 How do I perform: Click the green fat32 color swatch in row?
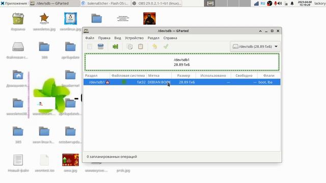click(x=124, y=82)
